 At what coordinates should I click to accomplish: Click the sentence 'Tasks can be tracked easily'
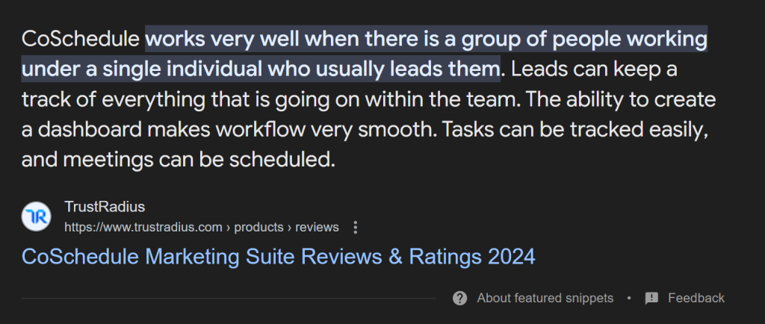pyautogui.click(x=574, y=130)
